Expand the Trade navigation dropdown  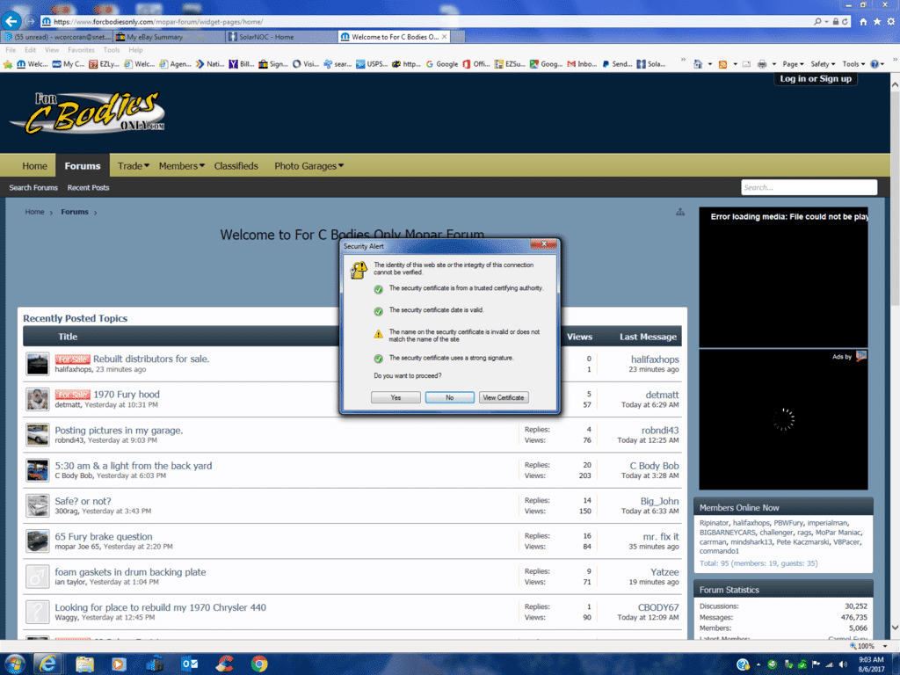tap(134, 166)
